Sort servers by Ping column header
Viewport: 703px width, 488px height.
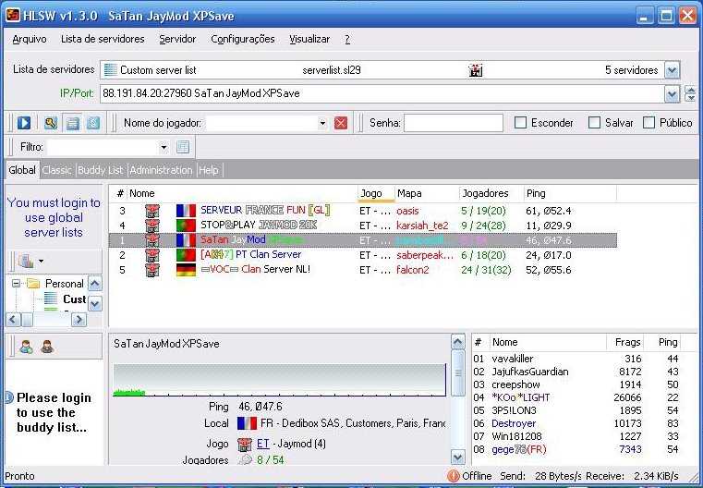pyautogui.click(x=569, y=193)
